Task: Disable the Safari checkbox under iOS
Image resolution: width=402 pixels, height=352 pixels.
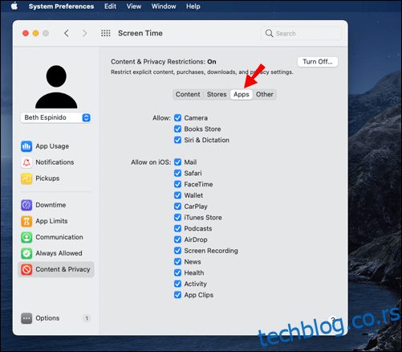Action: [x=177, y=173]
